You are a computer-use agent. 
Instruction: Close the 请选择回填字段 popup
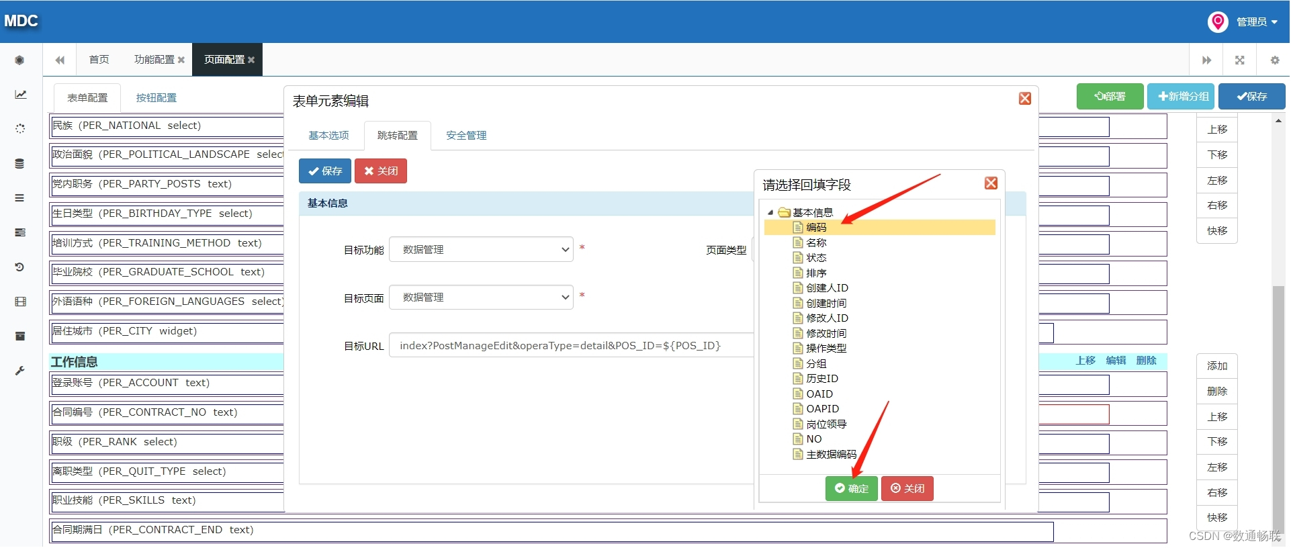tap(991, 183)
